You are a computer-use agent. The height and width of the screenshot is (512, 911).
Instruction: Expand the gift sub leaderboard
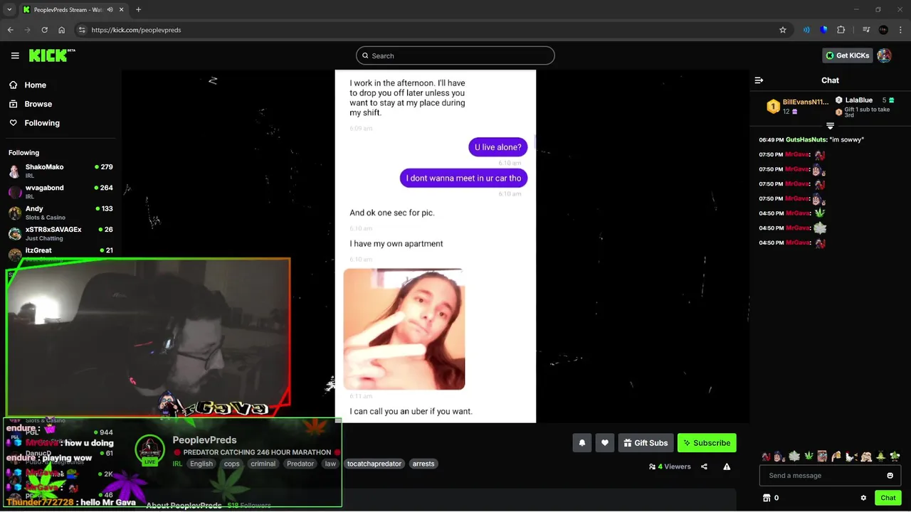pyautogui.click(x=830, y=125)
